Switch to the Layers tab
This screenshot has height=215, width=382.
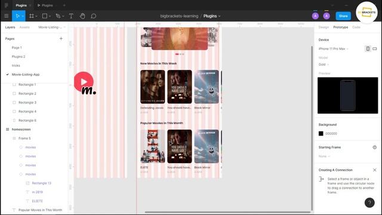pos(10,27)
